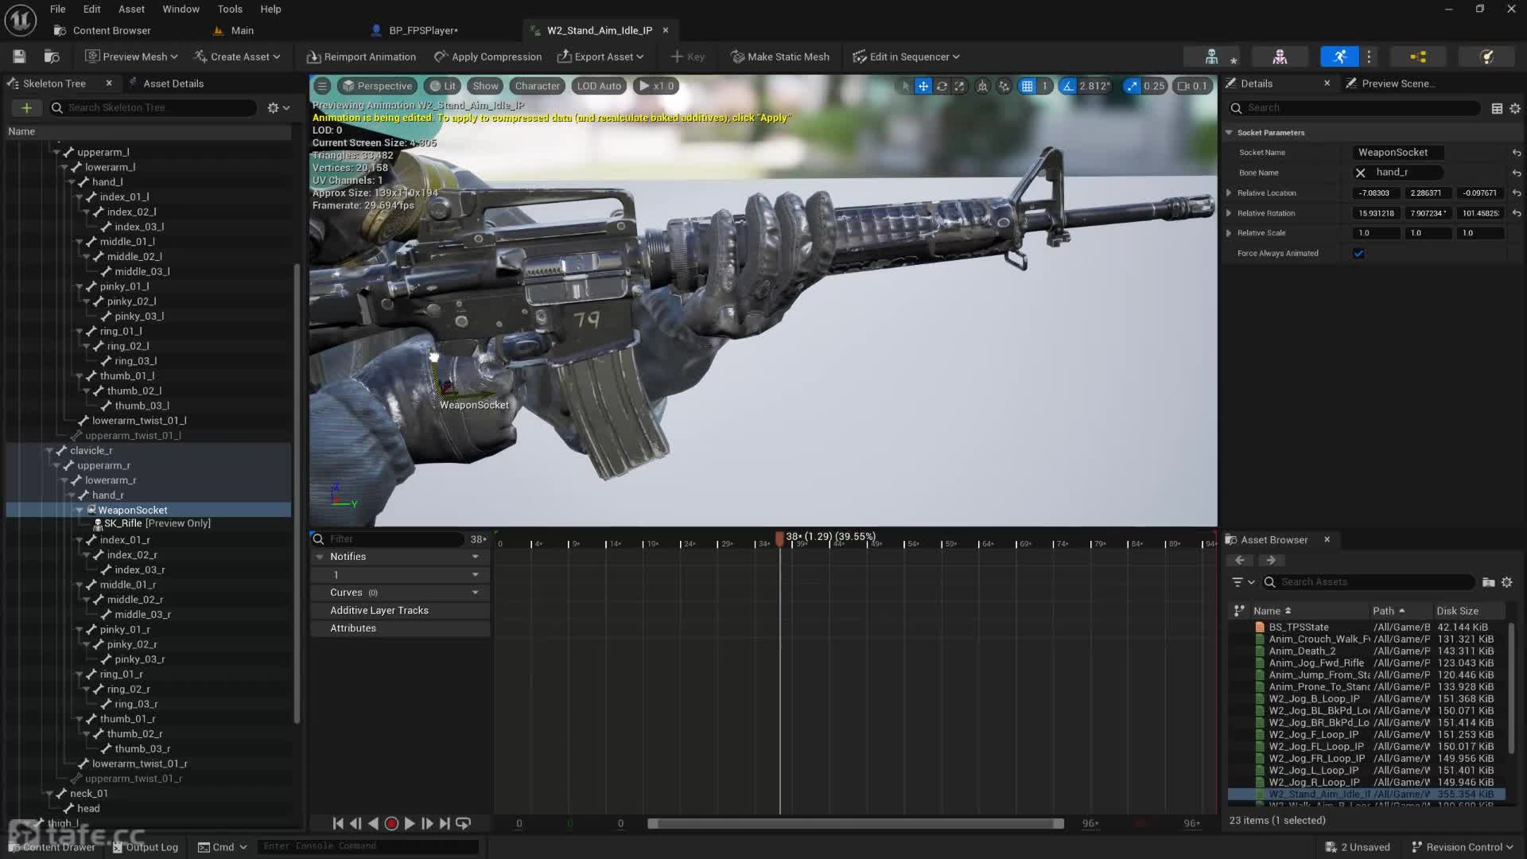Open the Output Log
1527x859 pixels.
click(145, 847)
